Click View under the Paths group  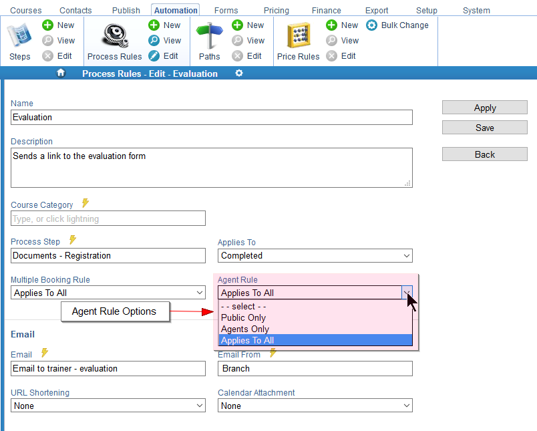[248, 41]
